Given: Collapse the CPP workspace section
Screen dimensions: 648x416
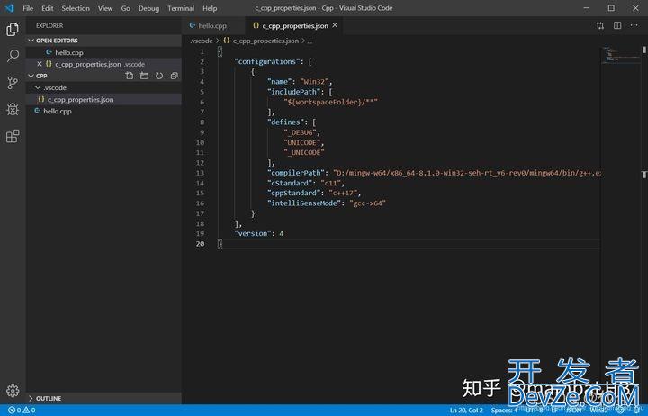Looking at the screenshot, I should pyautogui.click(x=31, y=77).
